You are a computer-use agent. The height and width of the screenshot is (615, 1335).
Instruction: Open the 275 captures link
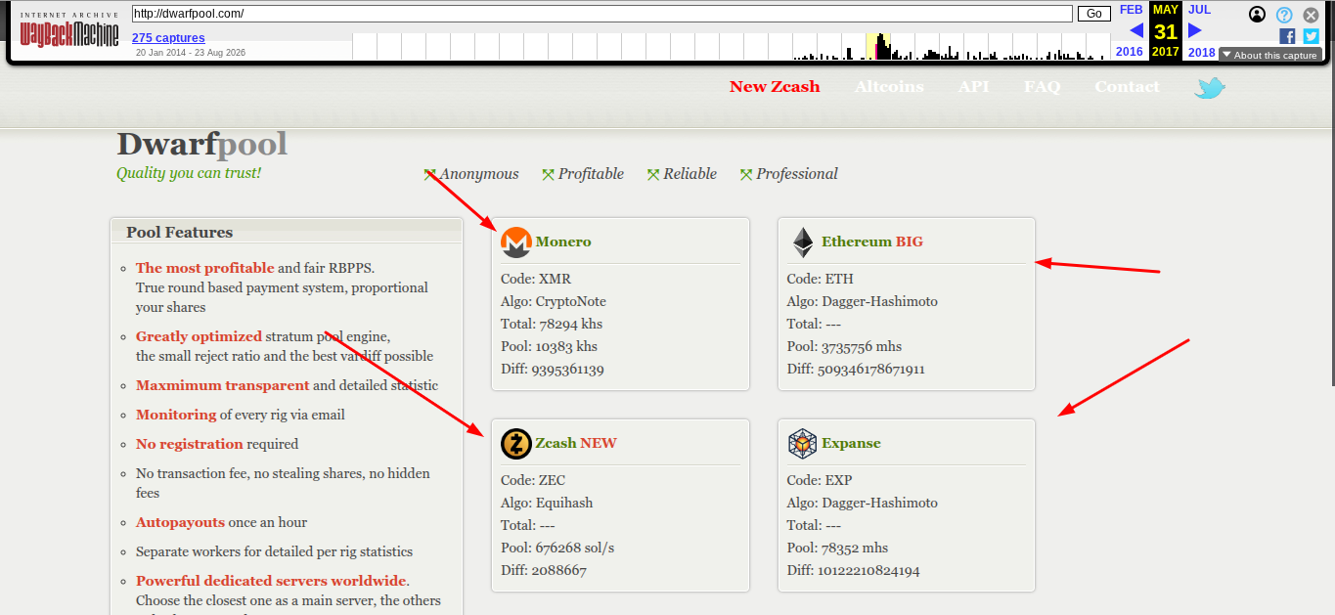168,38
